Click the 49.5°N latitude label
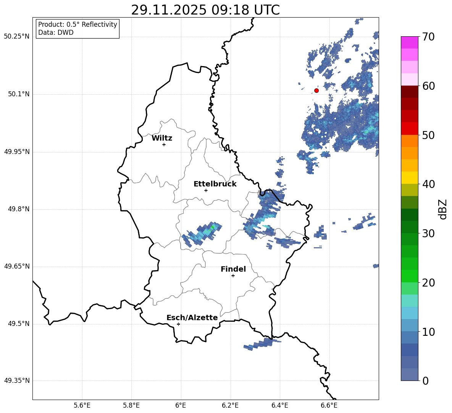This screenshot has width=452, height=413. pos(18,324)
